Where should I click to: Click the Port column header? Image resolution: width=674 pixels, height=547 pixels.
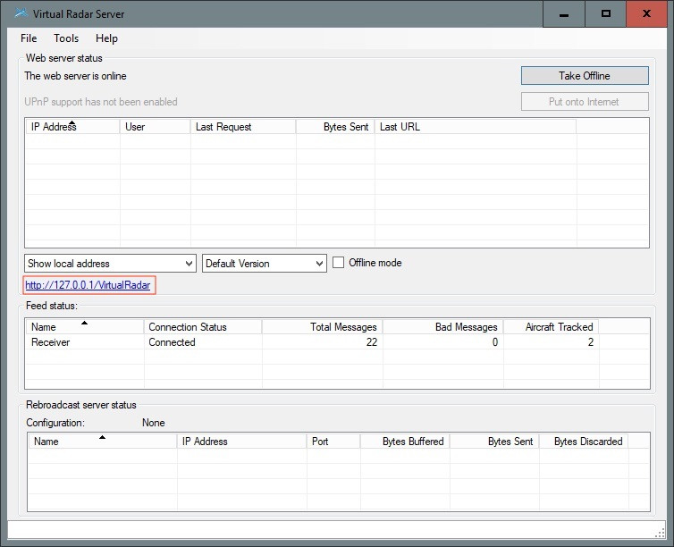click(x=333, y=442)
